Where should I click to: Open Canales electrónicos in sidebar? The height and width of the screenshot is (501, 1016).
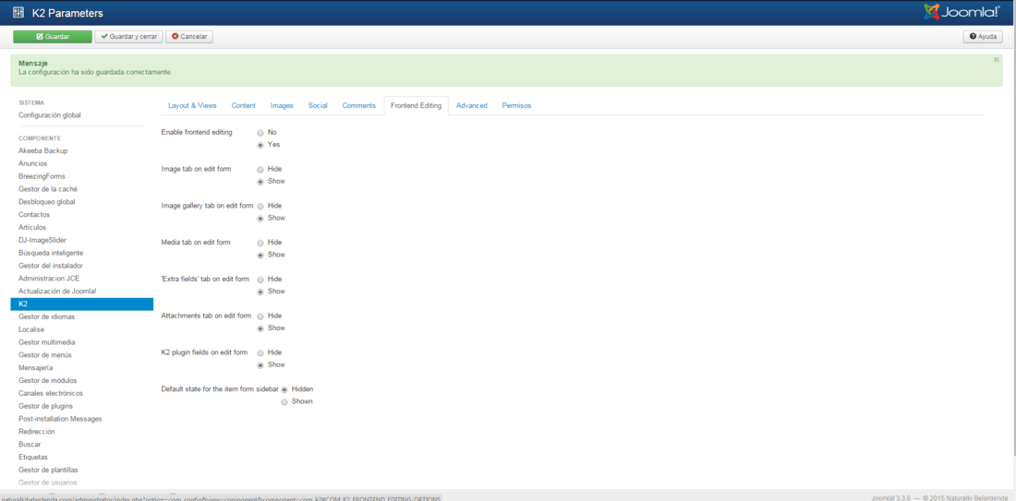51,393
